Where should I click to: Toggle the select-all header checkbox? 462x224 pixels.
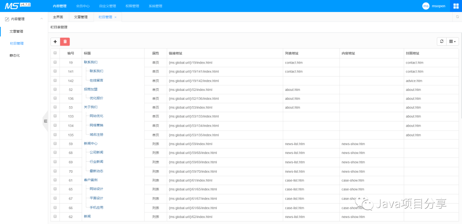(55, 53)
